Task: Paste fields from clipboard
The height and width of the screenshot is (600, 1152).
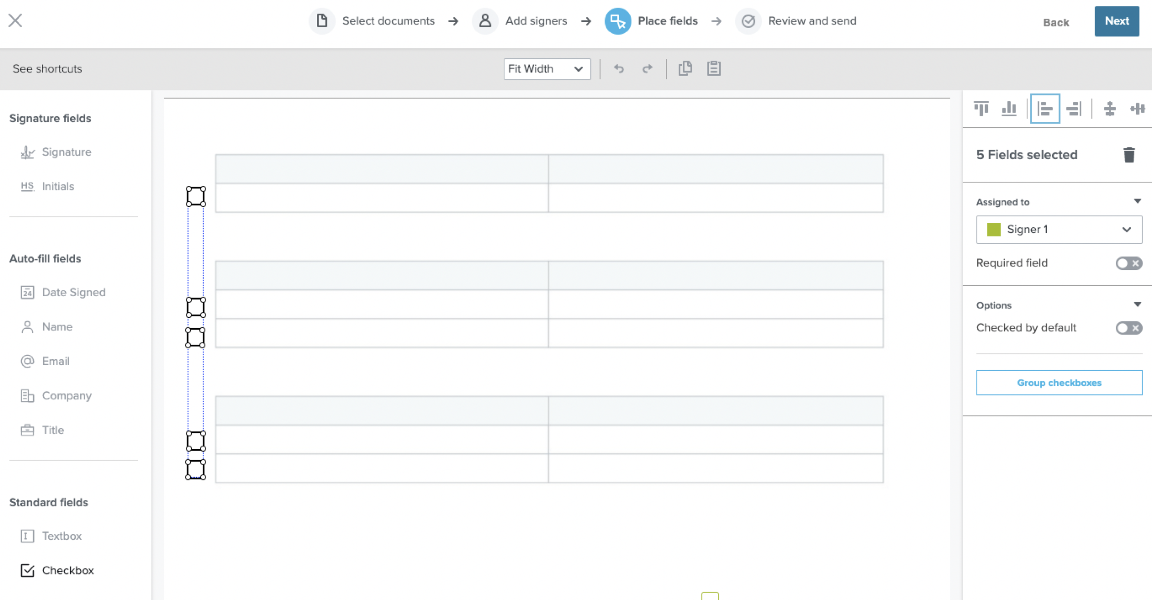Action: (713, 68)
